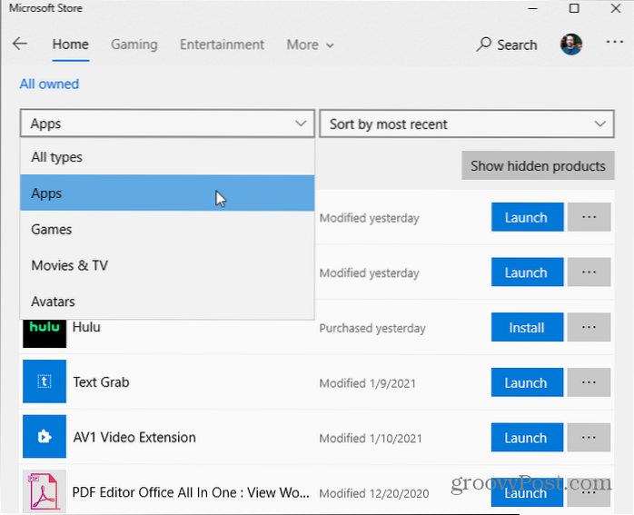This screenshot has width=634, height=515.
Task: Click the Text Grab app icon
Action: click(x=45, y=382)
